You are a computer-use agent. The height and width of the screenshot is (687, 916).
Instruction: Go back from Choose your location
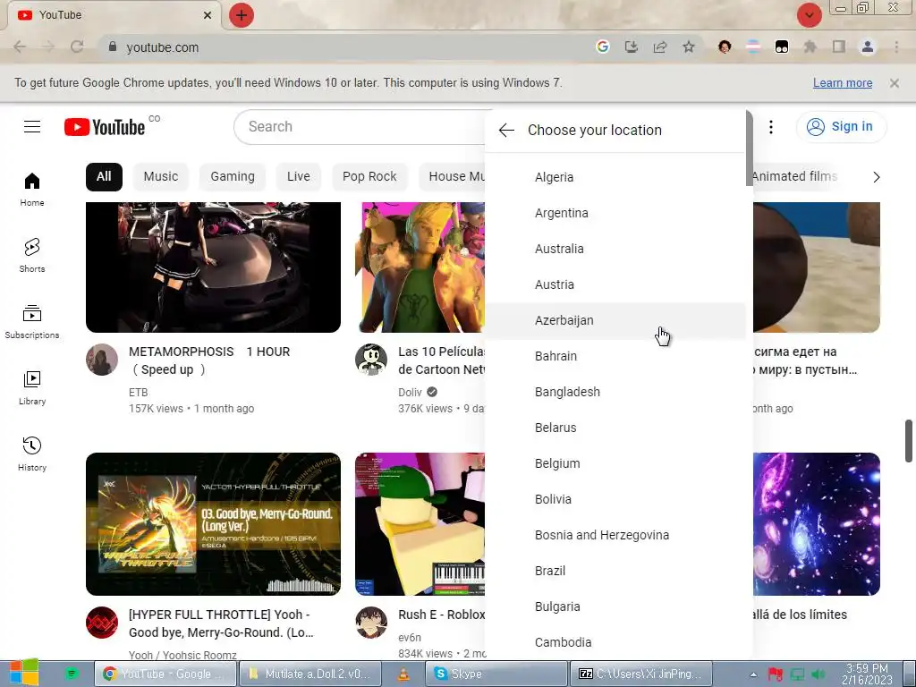[x=506, y=131]
